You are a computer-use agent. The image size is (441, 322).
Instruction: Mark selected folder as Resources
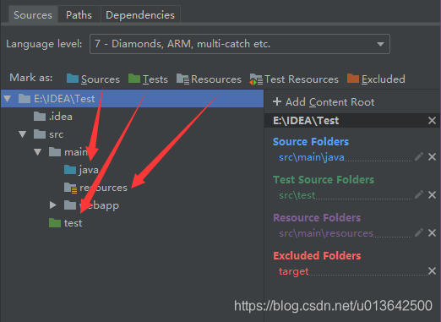(x=209, y=79)
